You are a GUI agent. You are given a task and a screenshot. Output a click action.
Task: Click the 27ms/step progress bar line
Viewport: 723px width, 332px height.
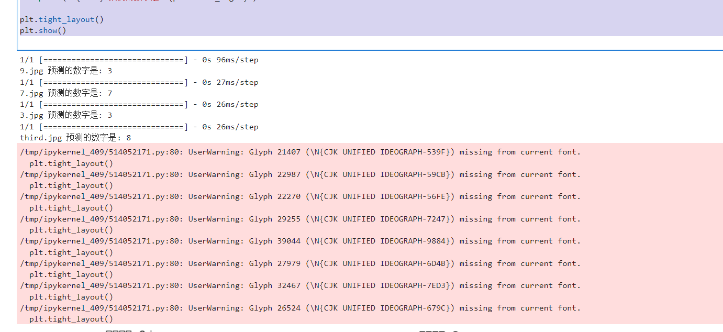coord(139,82)
